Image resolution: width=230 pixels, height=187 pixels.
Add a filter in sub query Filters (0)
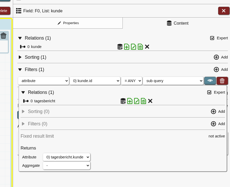point(218,124)
